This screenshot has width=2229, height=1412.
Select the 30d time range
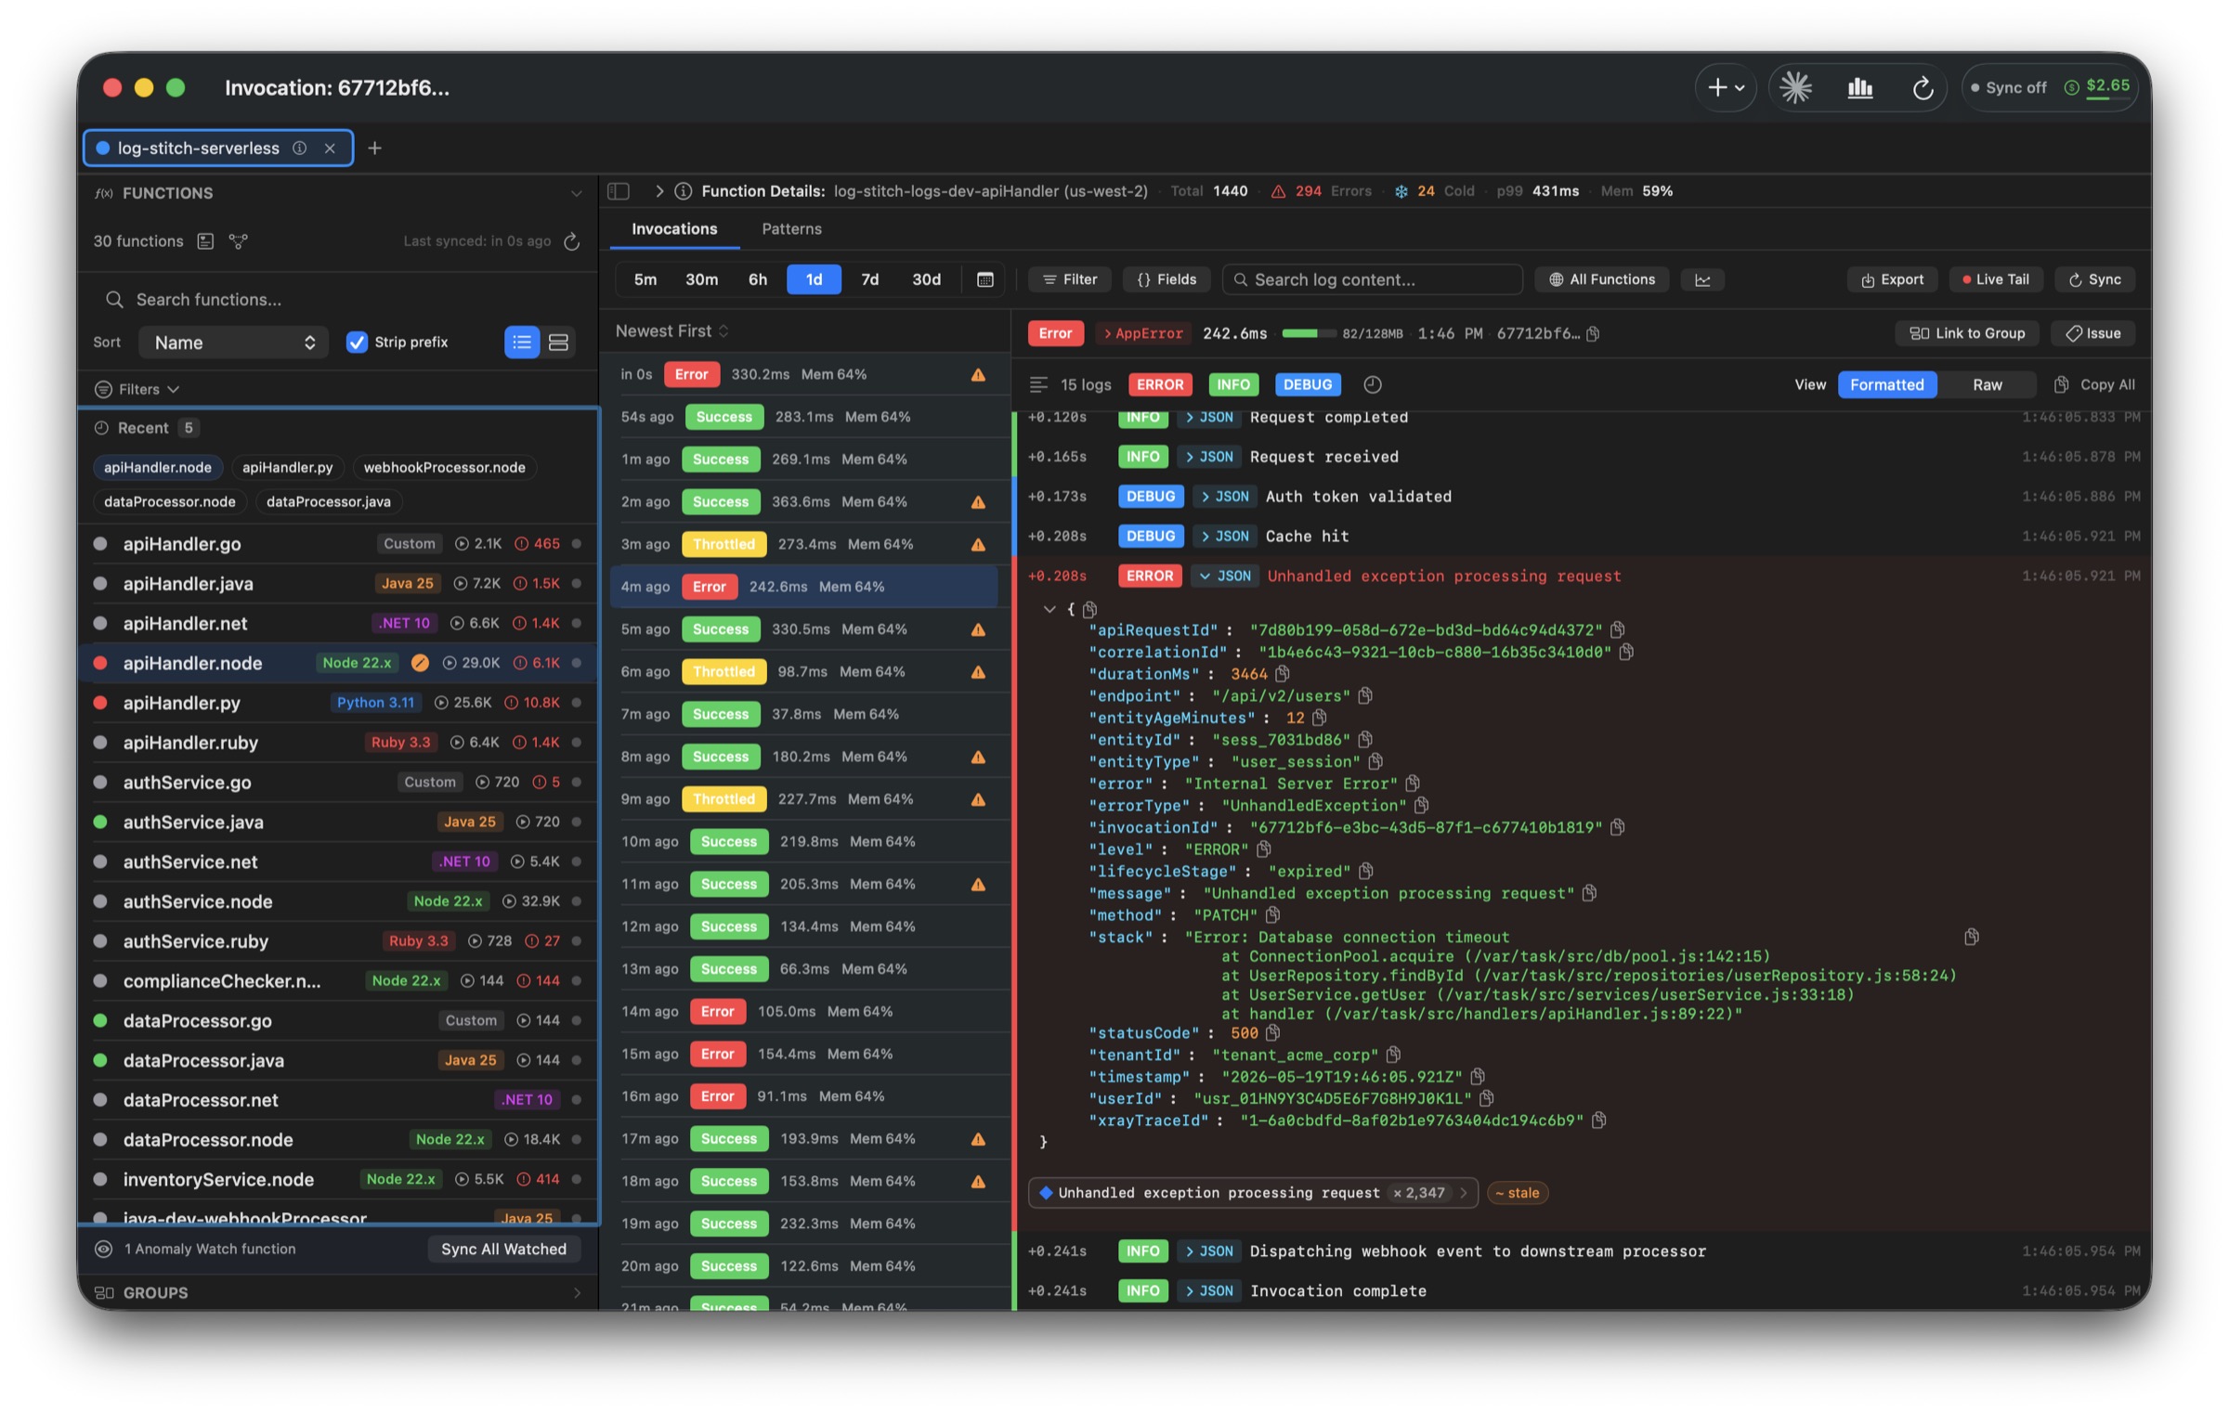click(x=926, y=279)
